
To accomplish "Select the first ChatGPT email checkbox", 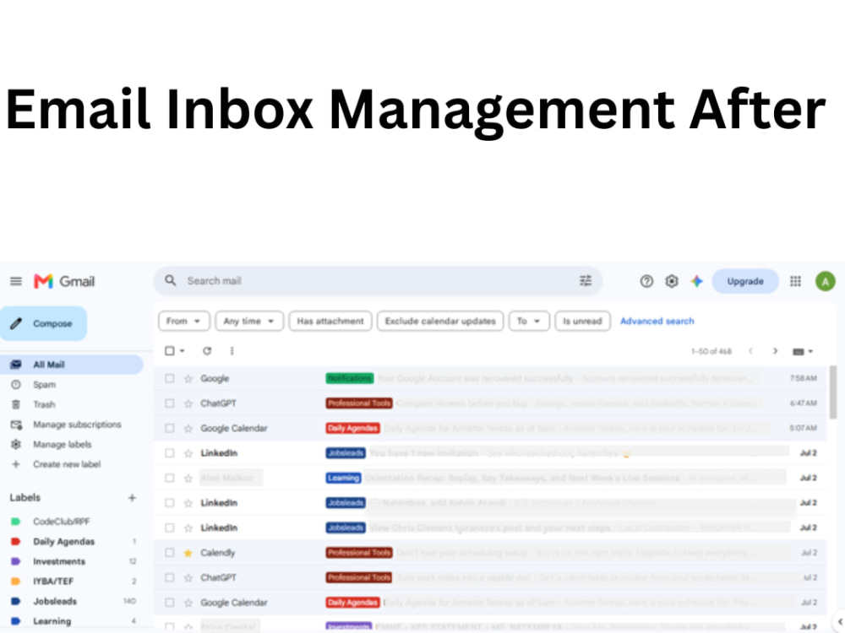I will (170, 403).
